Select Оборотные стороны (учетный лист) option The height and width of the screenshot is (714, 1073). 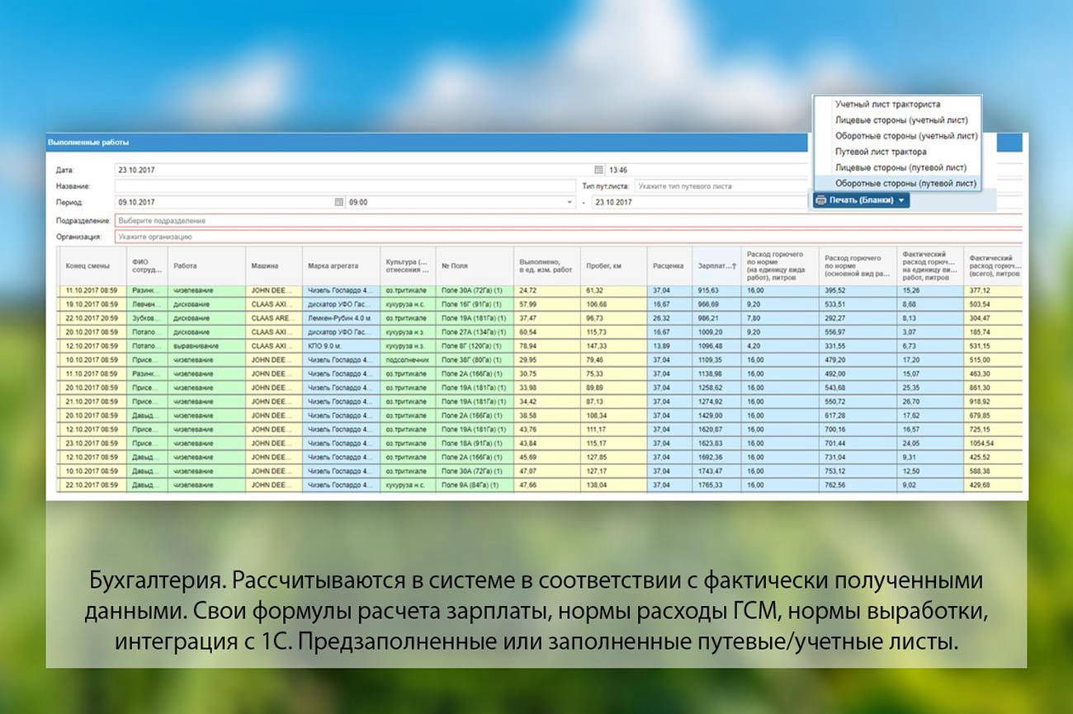[x=905, y=136]
